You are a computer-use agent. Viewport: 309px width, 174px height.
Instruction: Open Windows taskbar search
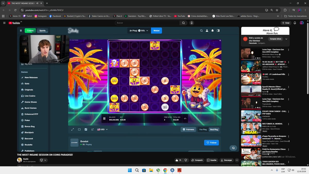click(137, 170)
